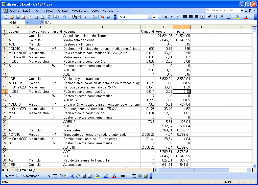Open the Edición menu

[x=27, y=11]
